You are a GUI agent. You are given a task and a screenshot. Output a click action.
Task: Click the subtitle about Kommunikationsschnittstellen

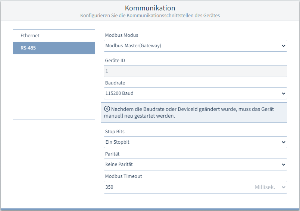pos(150,16)
